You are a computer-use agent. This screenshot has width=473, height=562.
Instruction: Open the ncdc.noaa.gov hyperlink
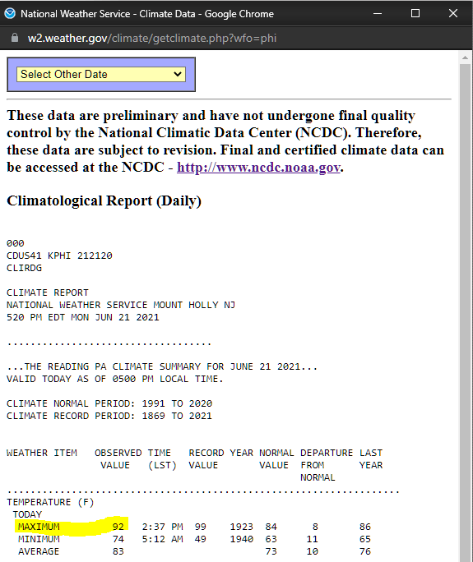pos(258,168)
